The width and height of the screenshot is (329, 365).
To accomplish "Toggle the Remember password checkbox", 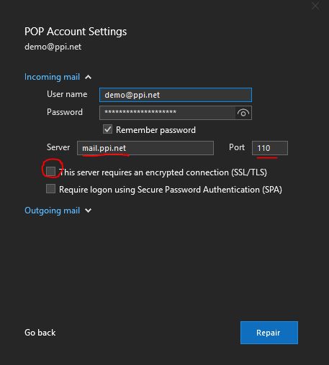I will pos(107,129).
